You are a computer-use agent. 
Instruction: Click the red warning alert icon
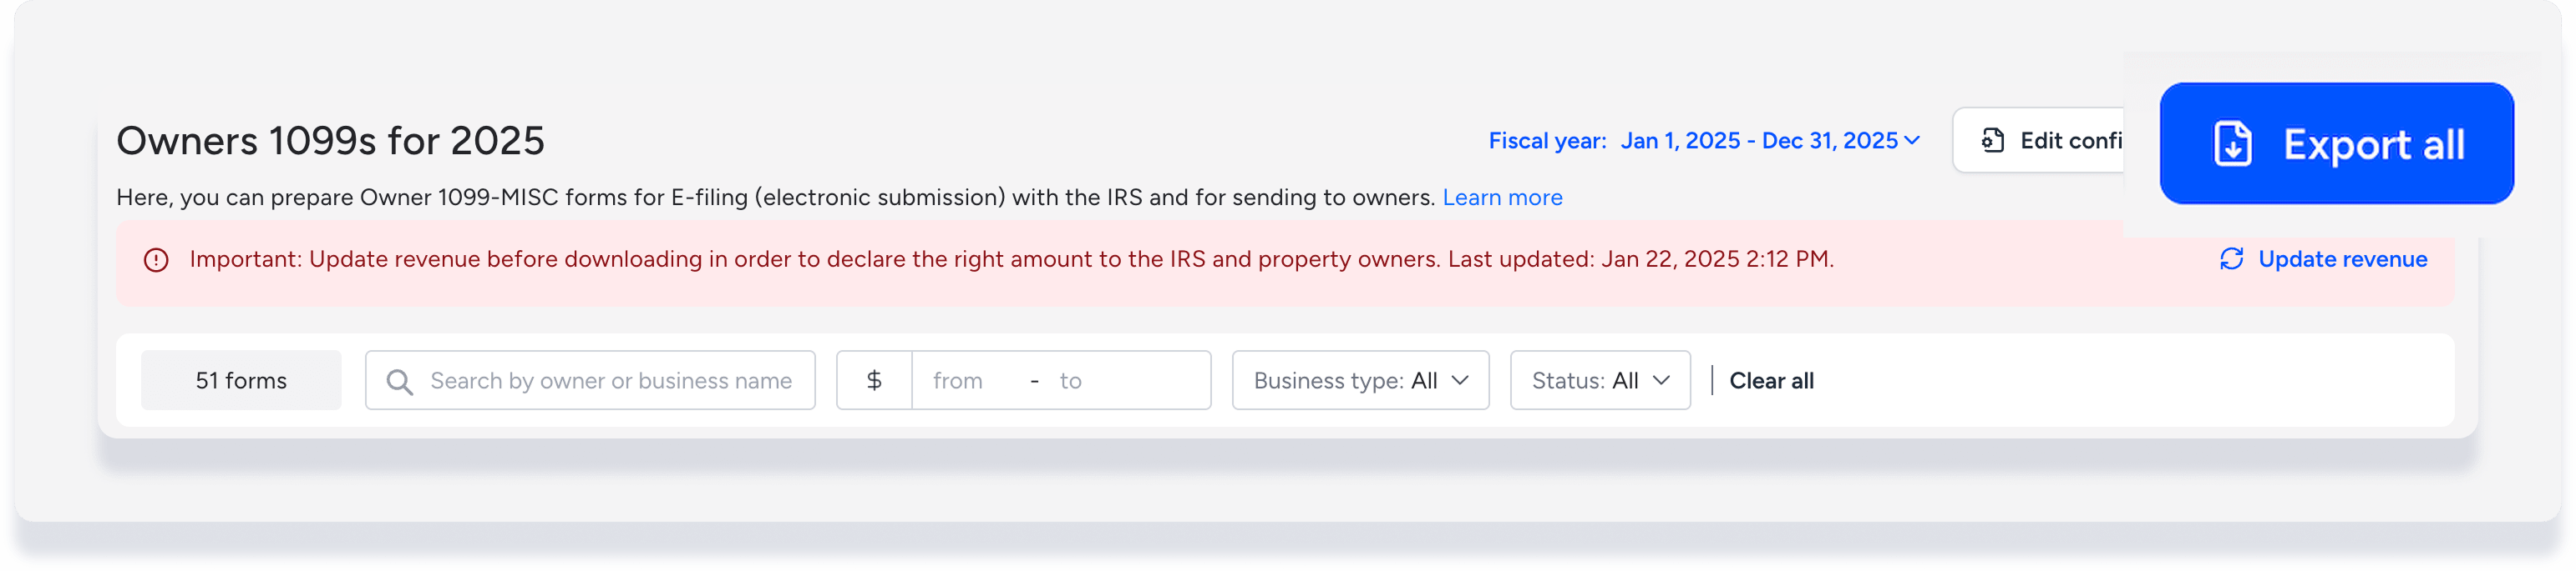coord(156,259)
